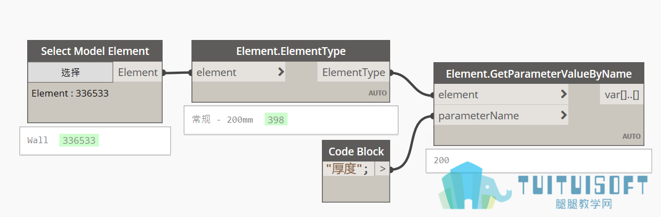Image resolution: width=661 pixels, height=217 pixels.
Task: Click the green 336533 element ID link
Action: [79, 140]
